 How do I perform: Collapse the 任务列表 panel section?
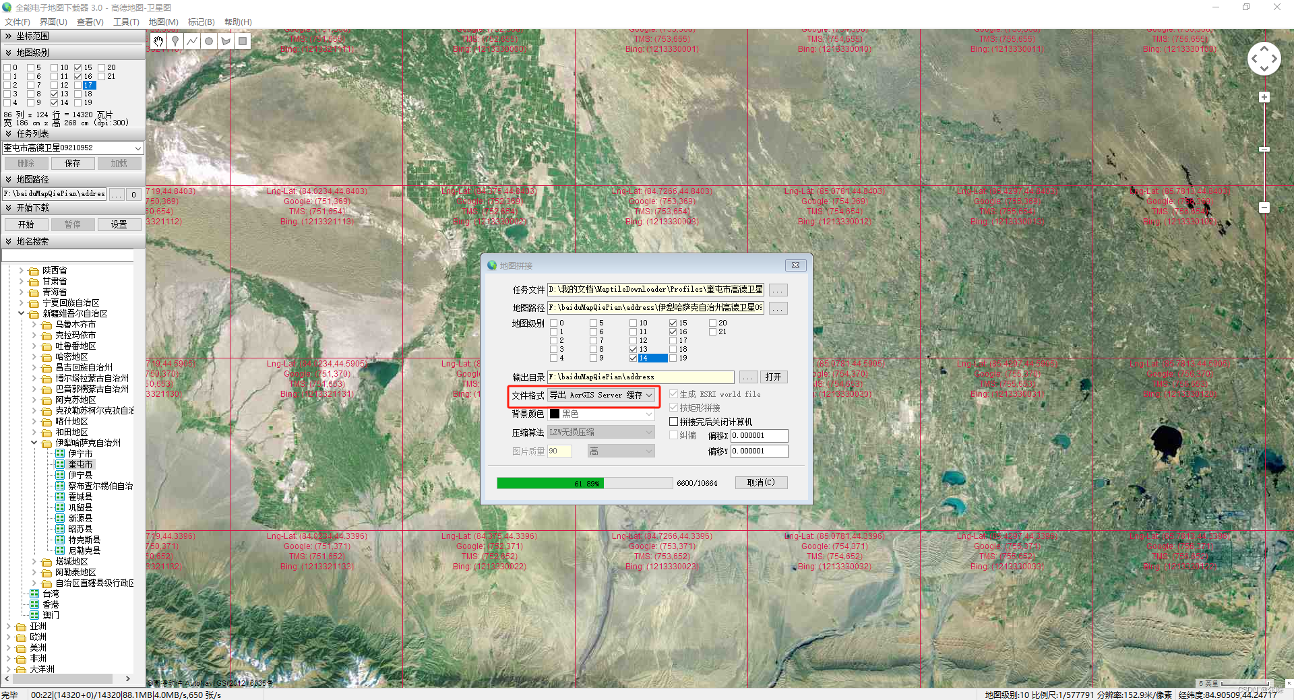coord(8,134)
